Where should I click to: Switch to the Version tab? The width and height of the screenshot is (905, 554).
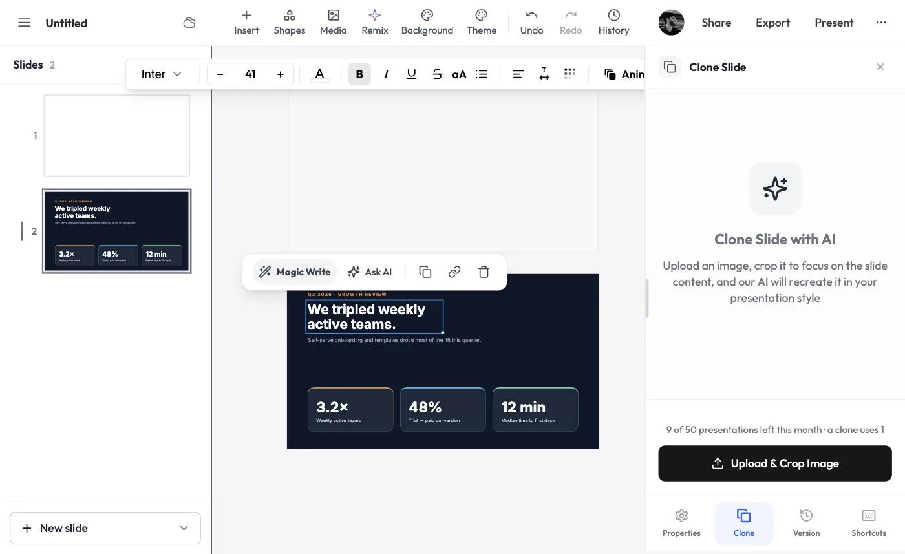(806, 523)
